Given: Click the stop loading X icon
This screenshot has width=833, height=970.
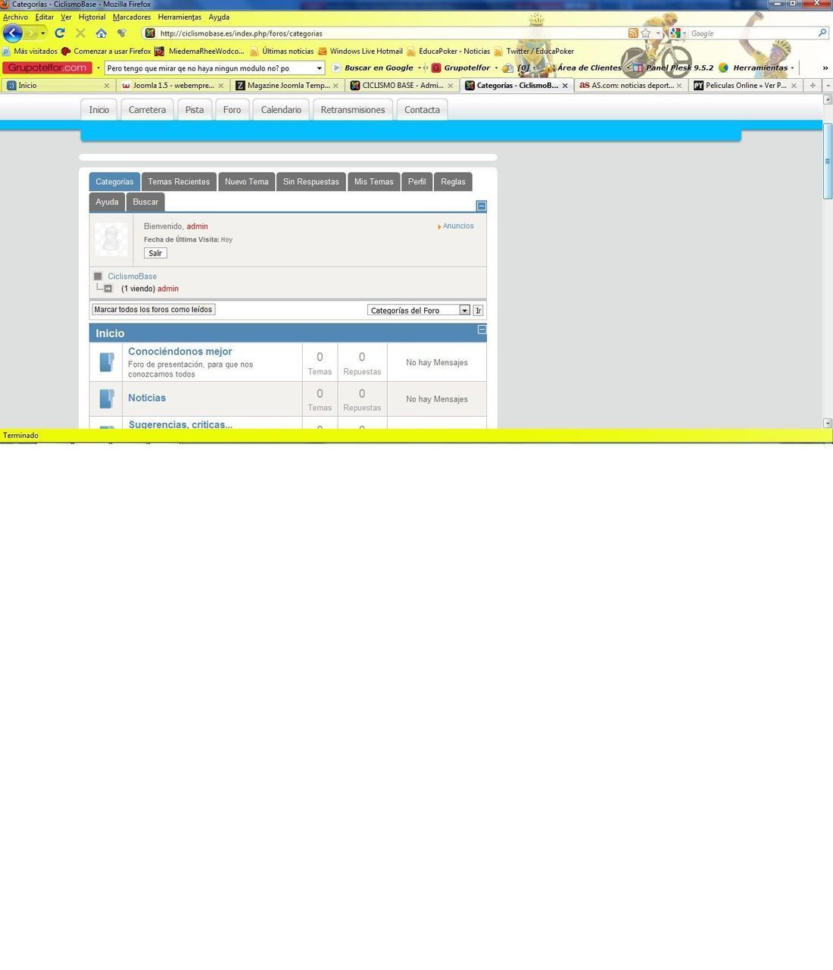Looking at the screenshot, I should [x=80, y=33].
